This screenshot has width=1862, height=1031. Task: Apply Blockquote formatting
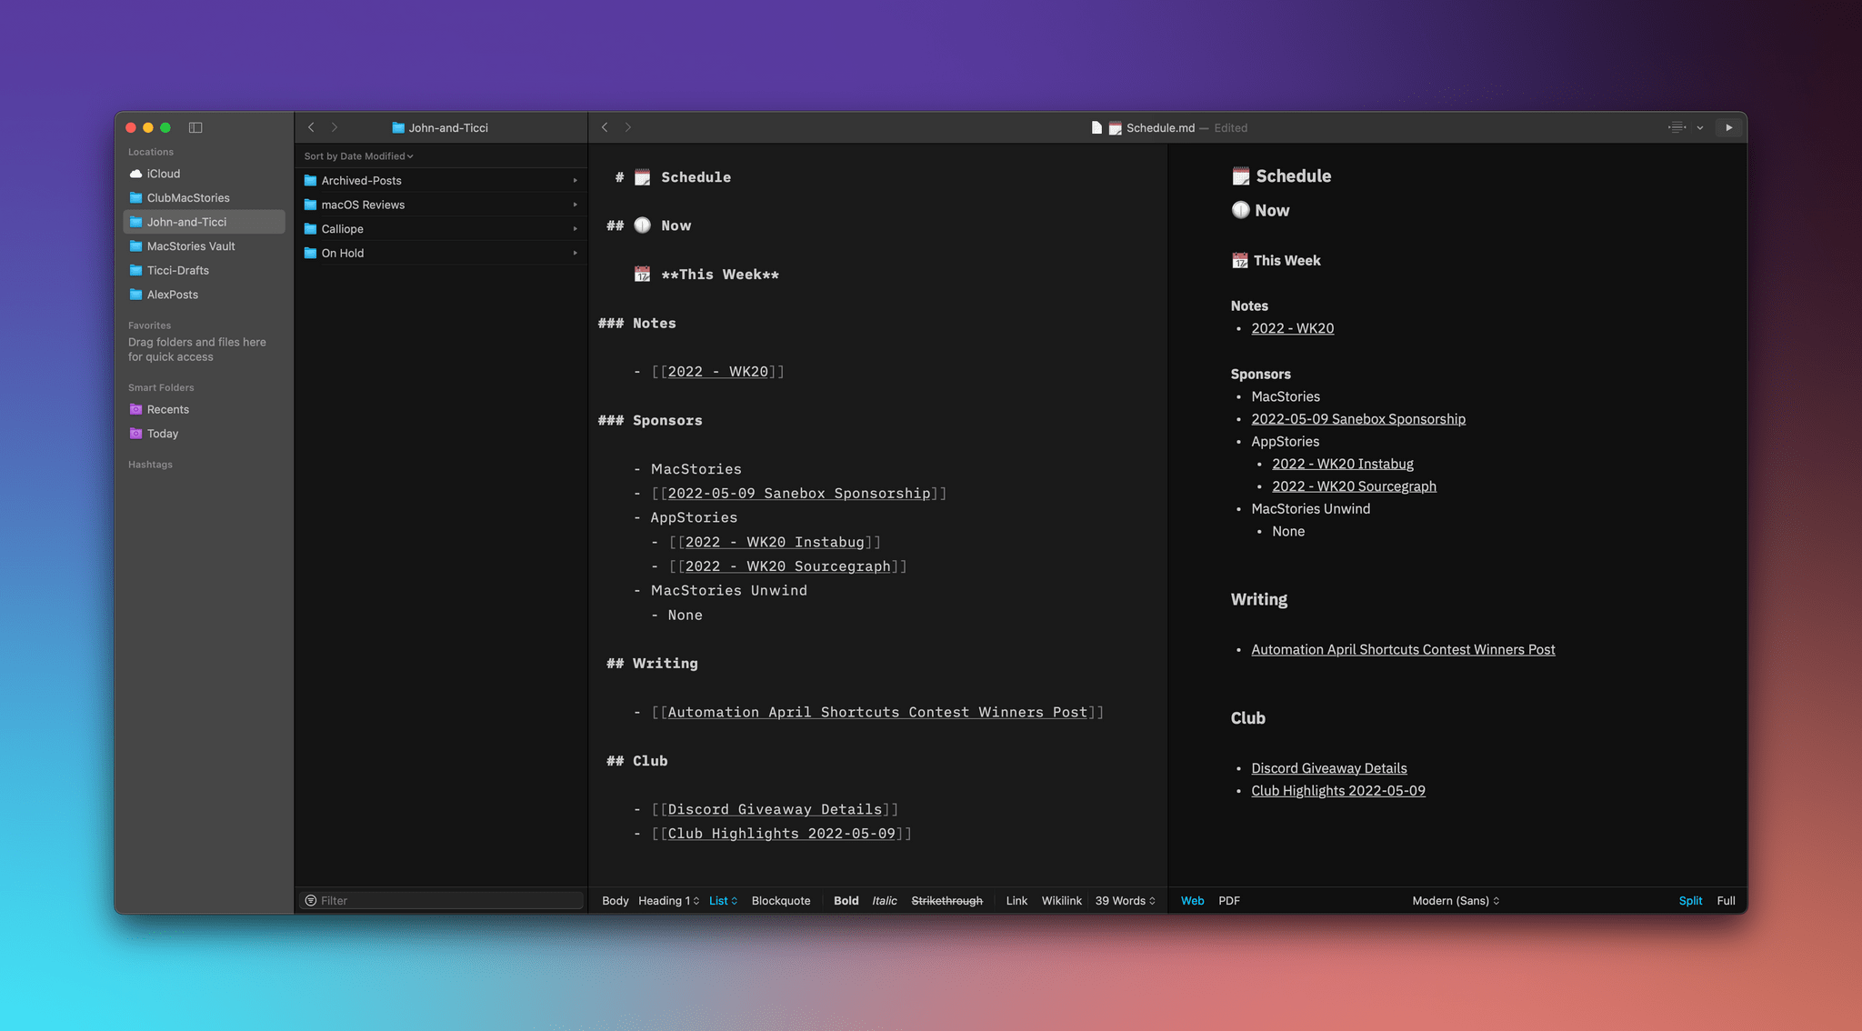tap(781, 900)
